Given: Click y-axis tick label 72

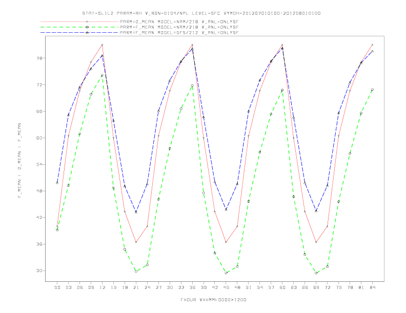Looking at the screenshot, I should point(39,85).
